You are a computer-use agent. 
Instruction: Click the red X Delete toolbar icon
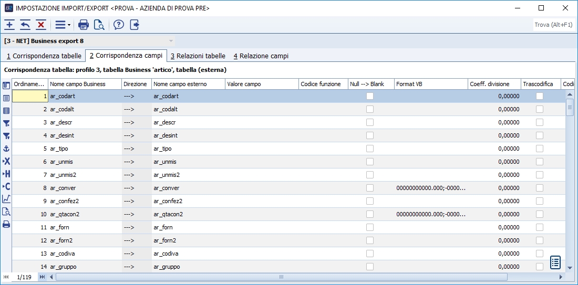pos(41,25)
